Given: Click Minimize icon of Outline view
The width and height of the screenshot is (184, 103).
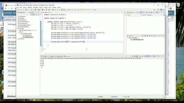Looking at the screenshot, I should click(x=161, y=36).
